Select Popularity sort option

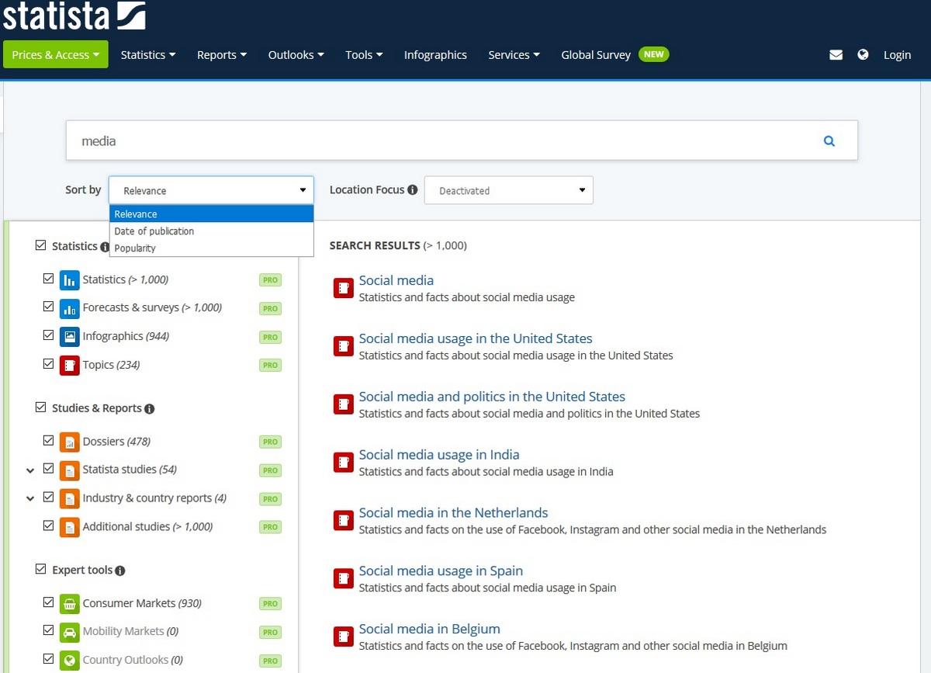coord(211,248)
